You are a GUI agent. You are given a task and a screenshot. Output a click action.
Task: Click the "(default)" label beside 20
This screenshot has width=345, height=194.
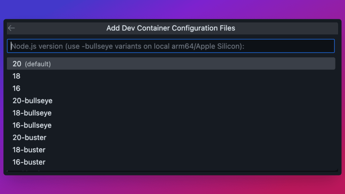pos(38,64)
